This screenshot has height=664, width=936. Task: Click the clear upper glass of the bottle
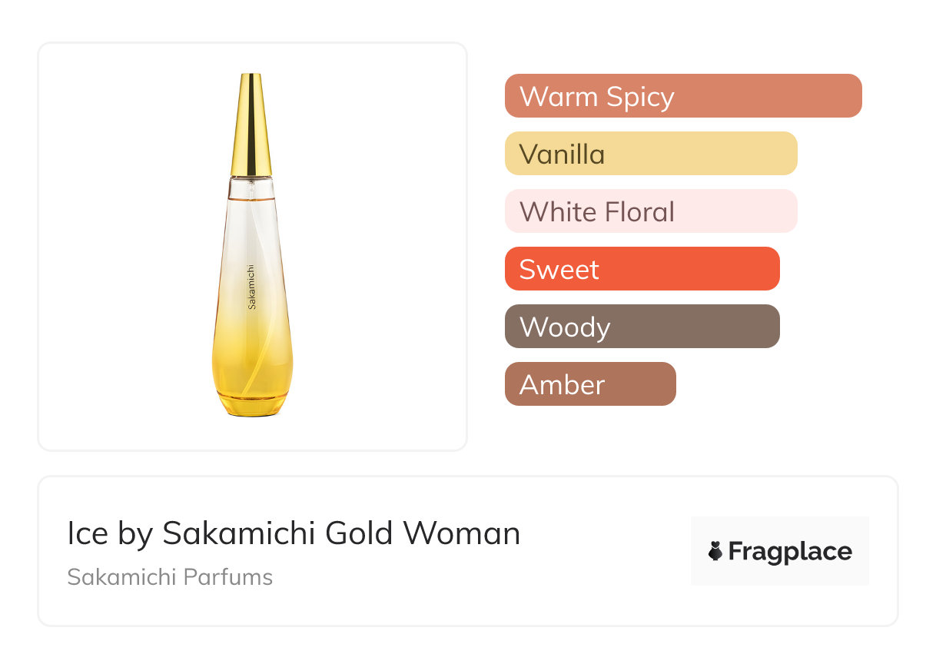coord(252,224)
